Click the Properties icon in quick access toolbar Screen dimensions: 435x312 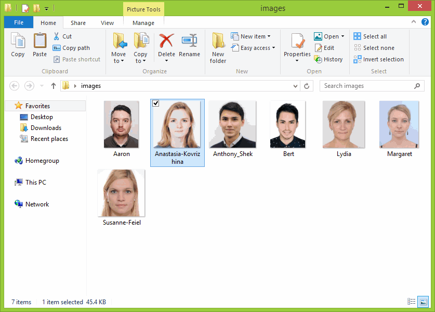[25, 8]
